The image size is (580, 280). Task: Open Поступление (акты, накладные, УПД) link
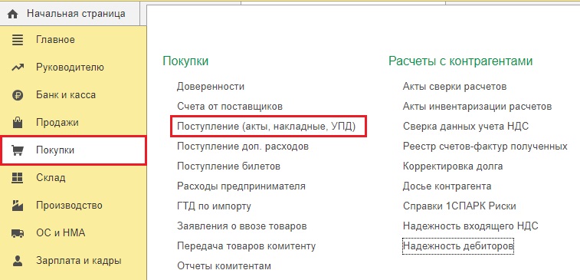point(266,127)
